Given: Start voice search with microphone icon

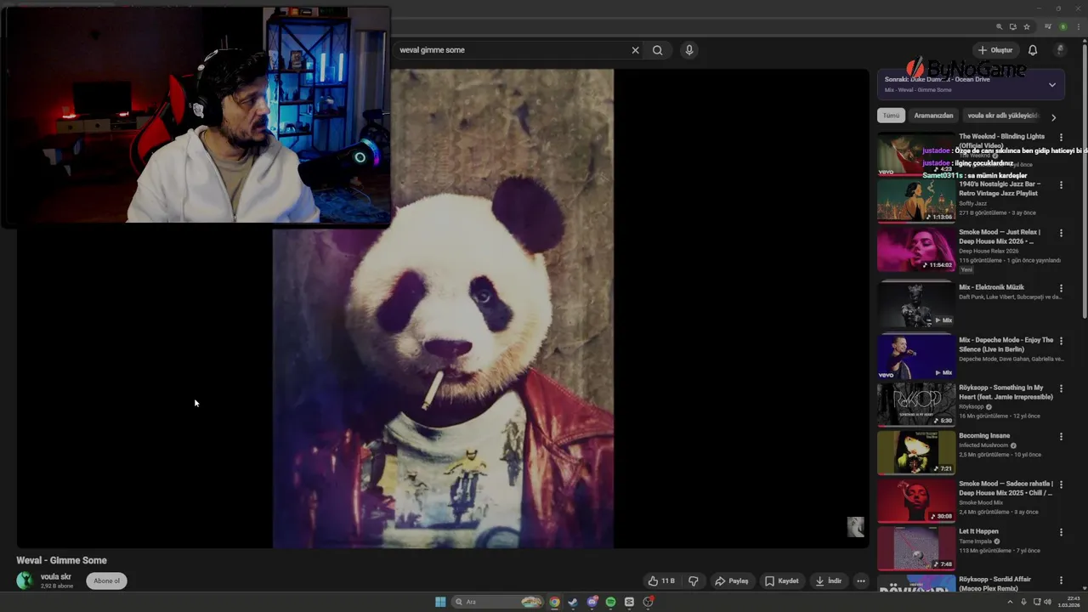Looking at the screenshot, I should 689,50.
